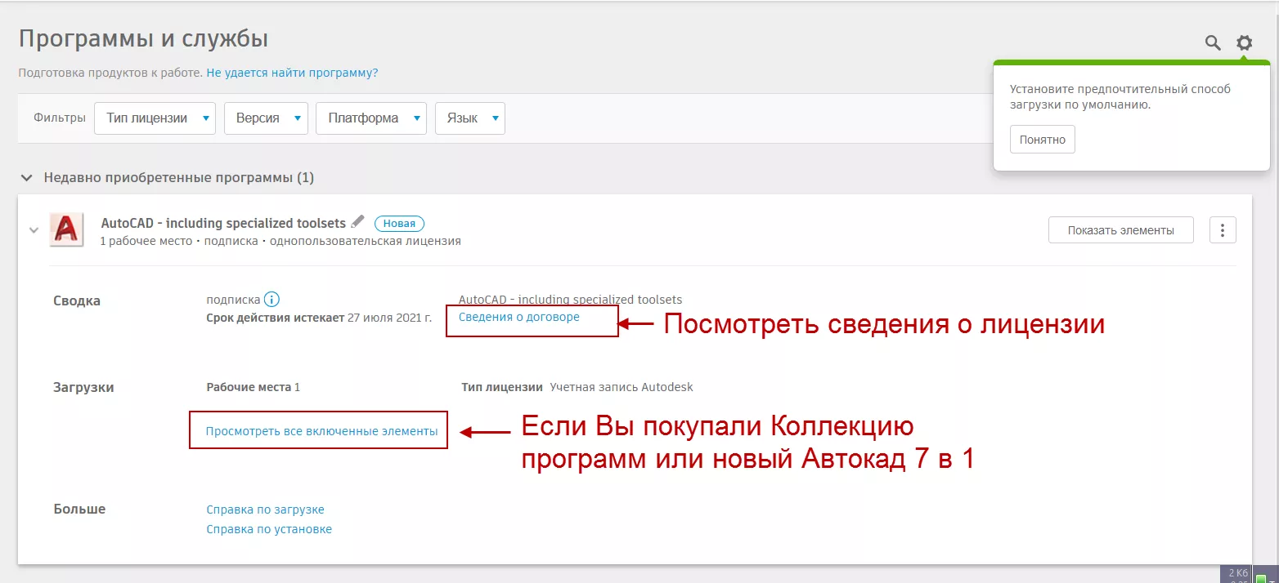This screenshot has height=583, width=1279.
Task: Collapse the Недавно приобретенные программы section
Action: click(27, 177)
